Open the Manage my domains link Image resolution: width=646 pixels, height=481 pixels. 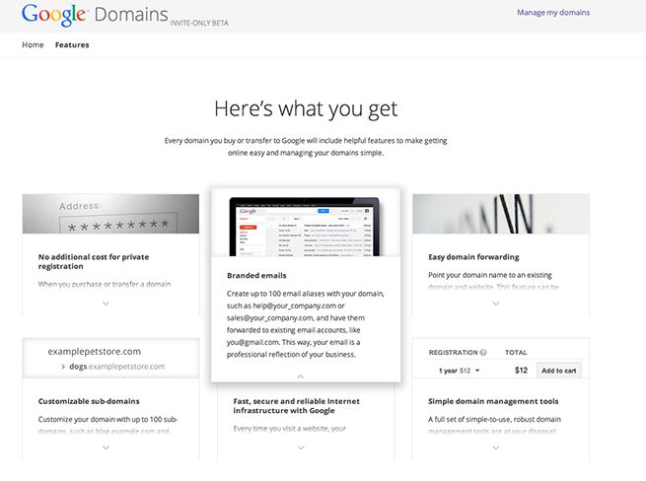pos(553,13)
